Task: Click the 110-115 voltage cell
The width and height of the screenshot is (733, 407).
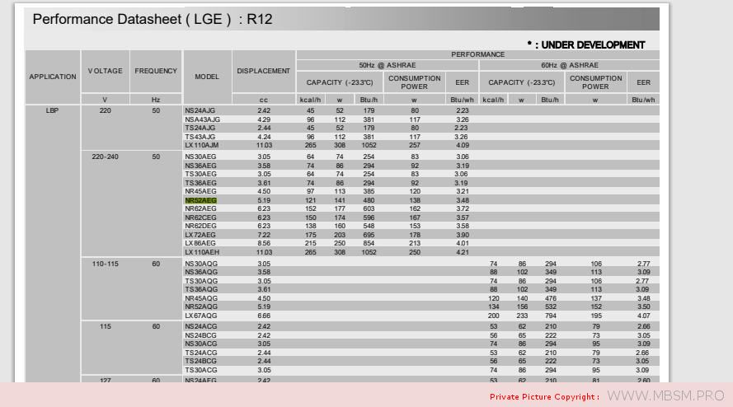Action: point(105,264)
